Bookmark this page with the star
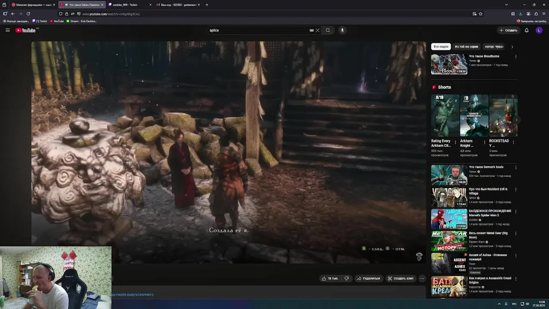The height and width of the screenshot is (309, 549). 480,14
